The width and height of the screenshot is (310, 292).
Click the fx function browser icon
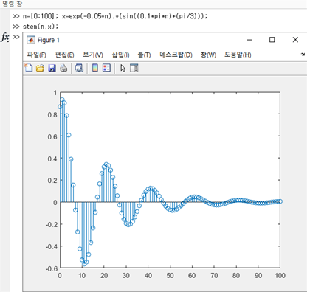[5, 38]
